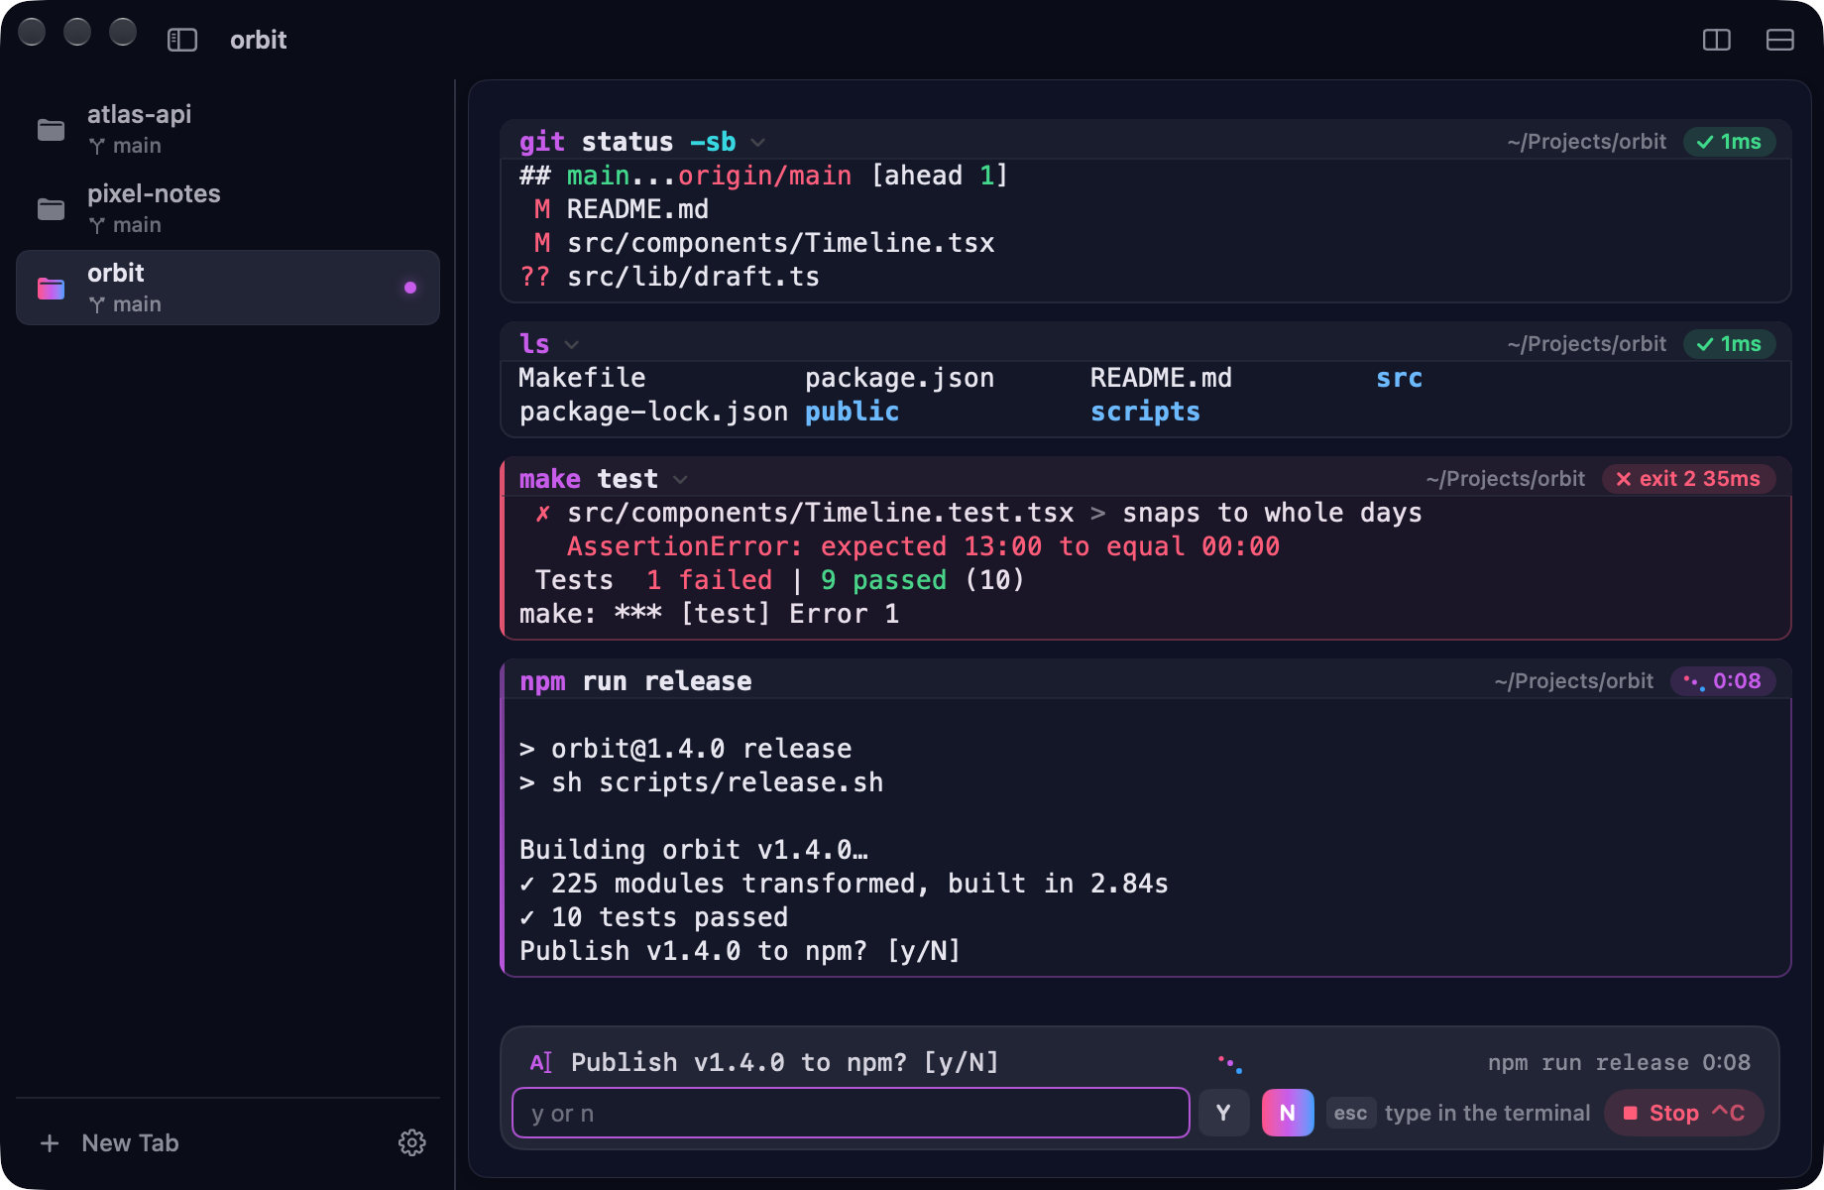Select the orbit tab

(228, 288)
